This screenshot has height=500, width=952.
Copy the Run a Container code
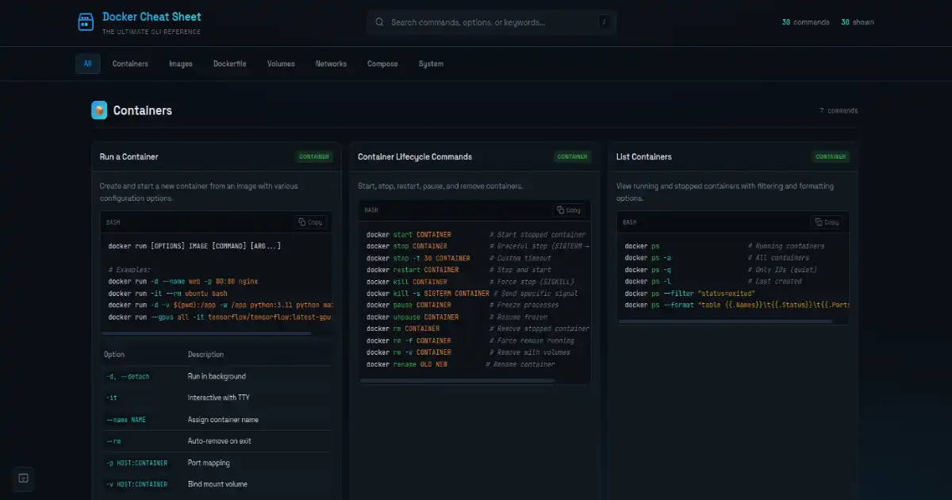point(310,222)
